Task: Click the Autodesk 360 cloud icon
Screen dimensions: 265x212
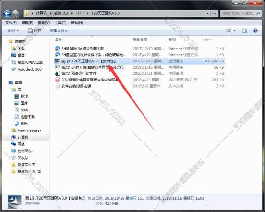Action: (x=13, y=69)
